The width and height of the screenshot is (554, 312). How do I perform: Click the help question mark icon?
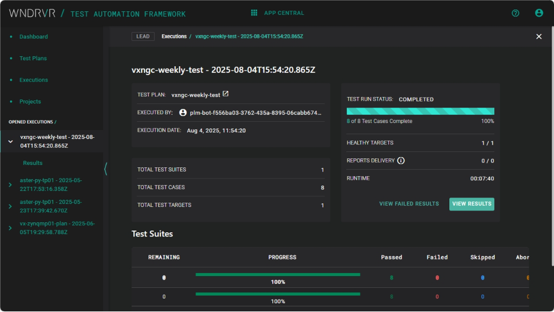point(516,13)
